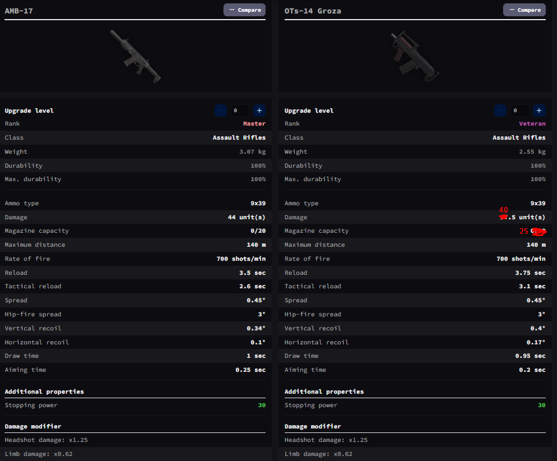
Task: Click Groza Damage modifier heading
Action: [313, 426]
